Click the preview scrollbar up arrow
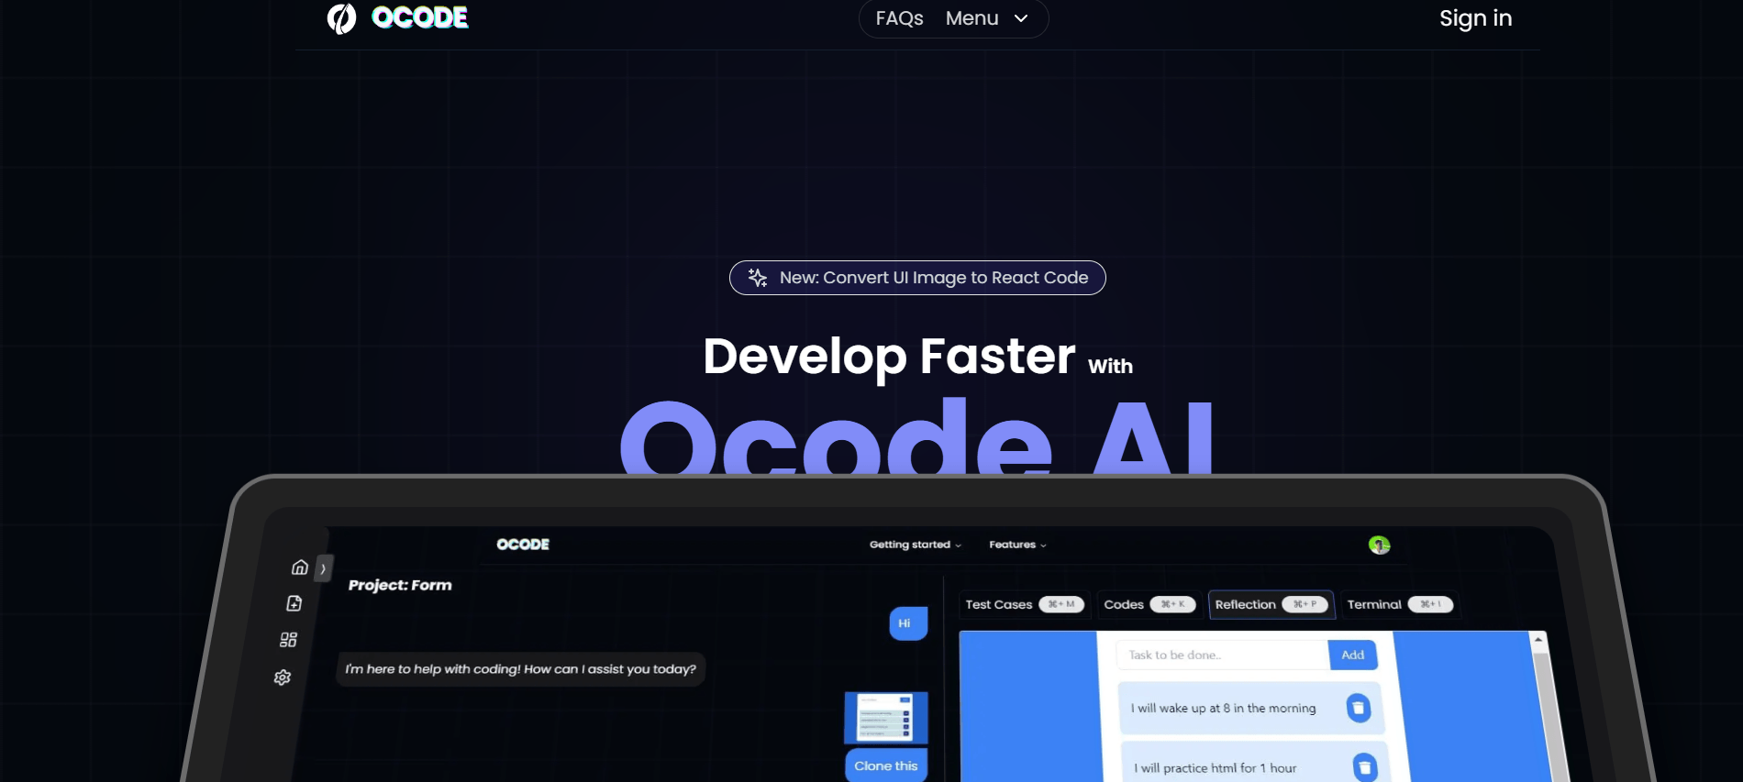This screenshot has width=1743, height=782. pos(1538,640)
